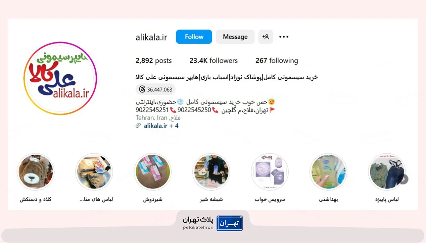Click the add similar accounts person icon
426x243 pixels.
[x=266, y=37]
